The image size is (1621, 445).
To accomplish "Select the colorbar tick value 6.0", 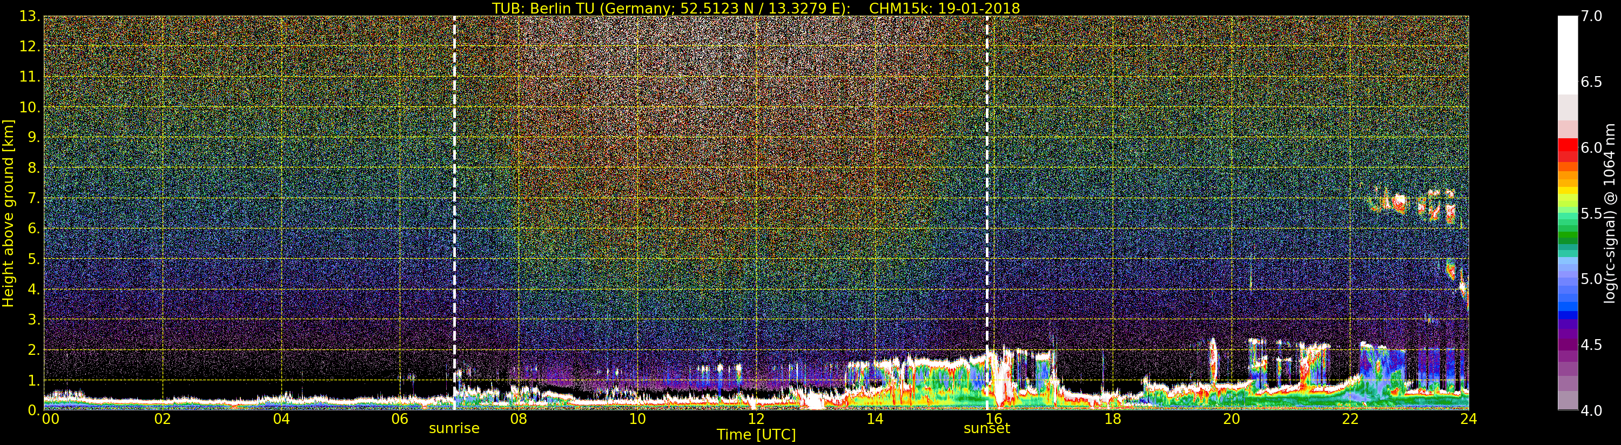I will pos(1591,147).
